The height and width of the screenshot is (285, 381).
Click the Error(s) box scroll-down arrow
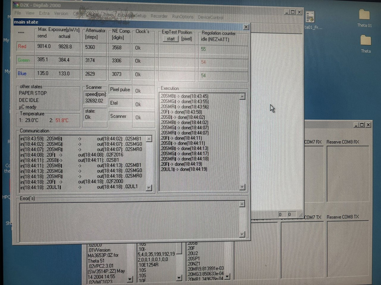tap(242, 234)
